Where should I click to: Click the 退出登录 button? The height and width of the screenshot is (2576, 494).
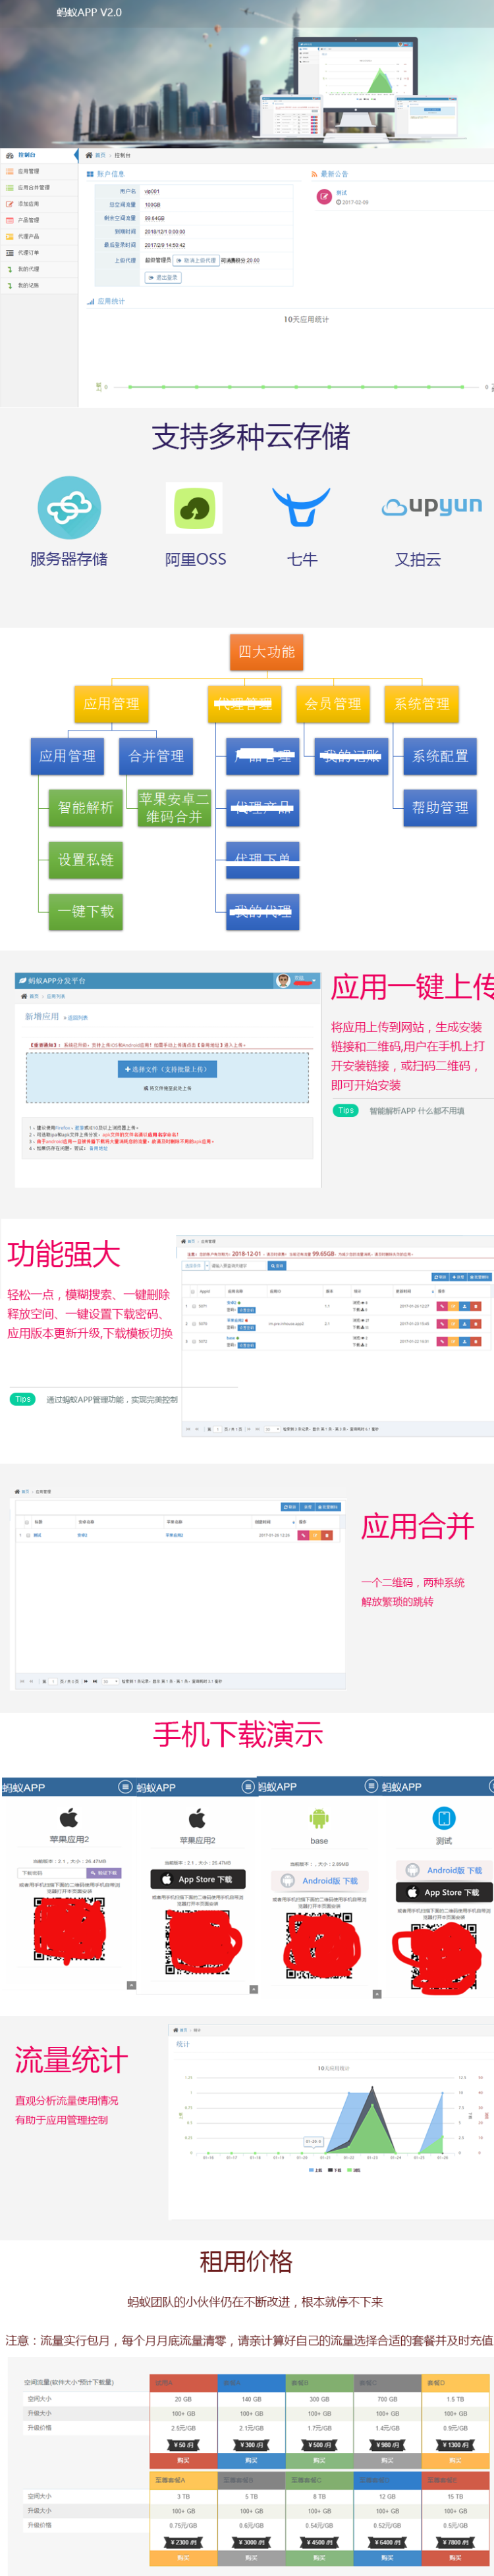click(163, 278)
